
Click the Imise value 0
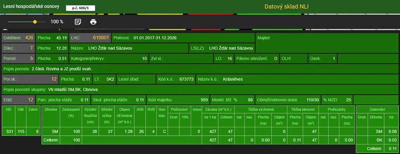tap(196, 132)
